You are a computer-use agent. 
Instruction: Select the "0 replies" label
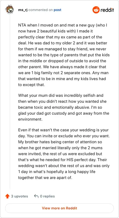(x=47, y=196)
